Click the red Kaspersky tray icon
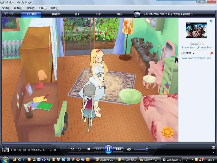This screenshot has height=163, width=217. 204,160
